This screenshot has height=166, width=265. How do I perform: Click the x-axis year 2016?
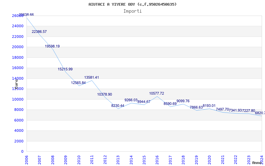[x=157, y=160]
